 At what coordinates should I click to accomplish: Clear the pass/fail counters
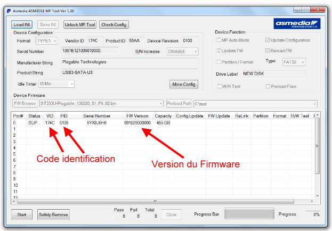click(171, 214)
